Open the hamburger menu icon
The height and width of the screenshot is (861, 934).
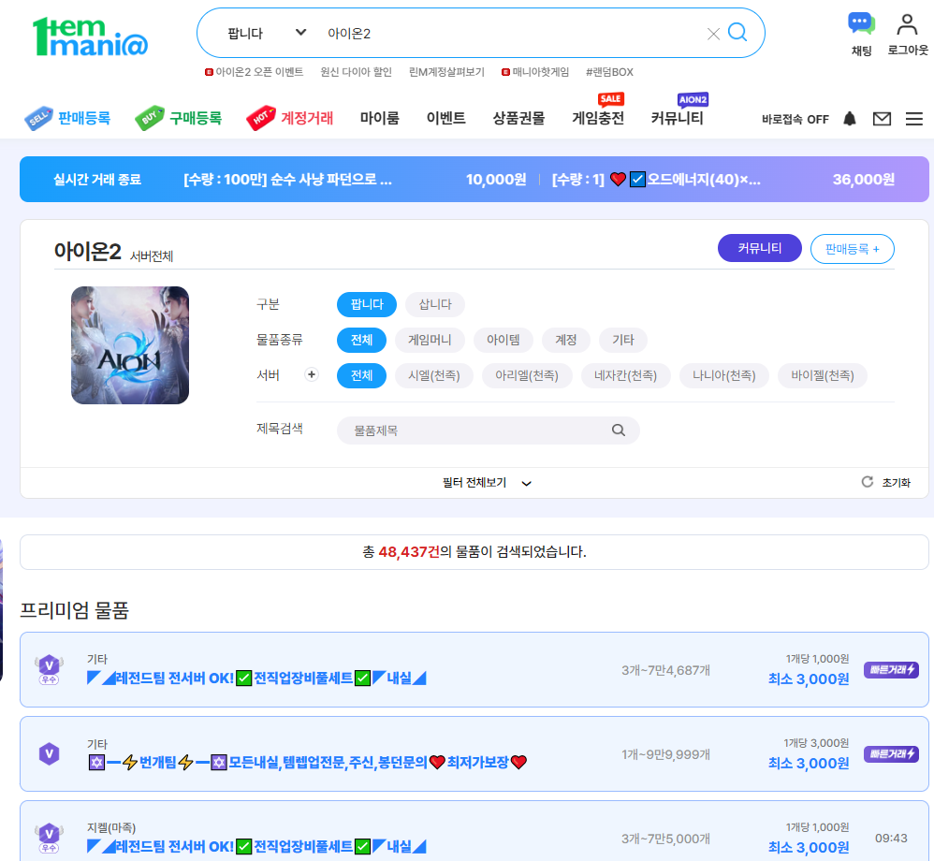pyautogui.click(x=913, y=119)
